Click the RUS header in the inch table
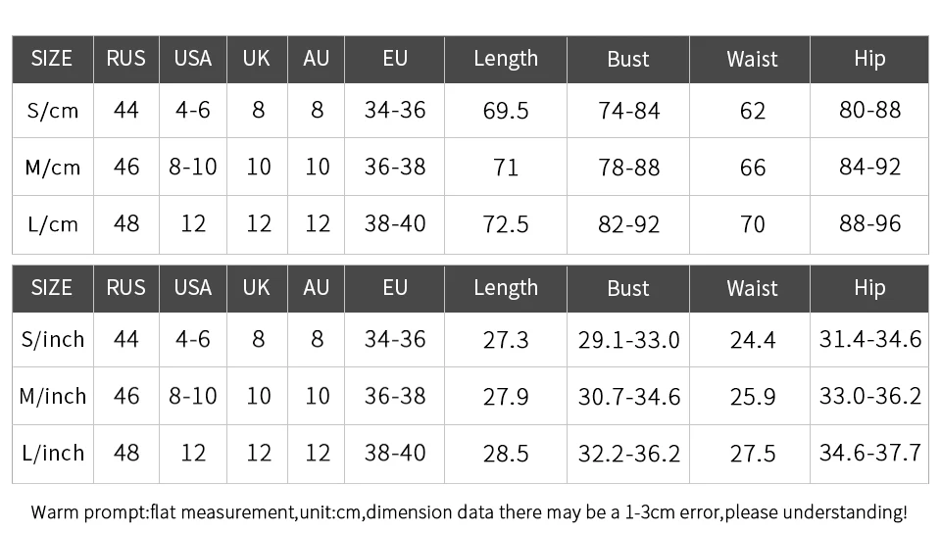This screenshot has width=941, height=533. 126,288
